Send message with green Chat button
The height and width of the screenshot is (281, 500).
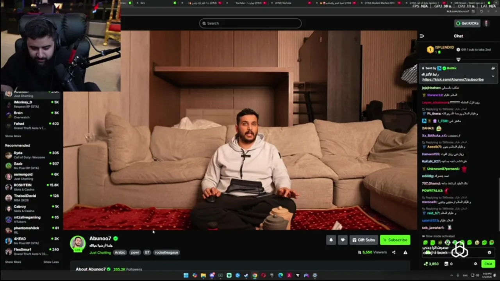coord(488,264)
